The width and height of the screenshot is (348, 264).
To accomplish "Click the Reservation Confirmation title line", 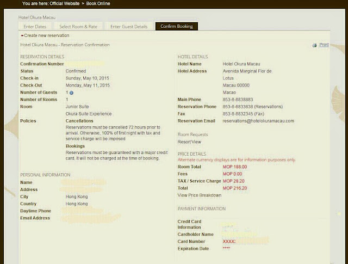I will click(x=65, y=45).
